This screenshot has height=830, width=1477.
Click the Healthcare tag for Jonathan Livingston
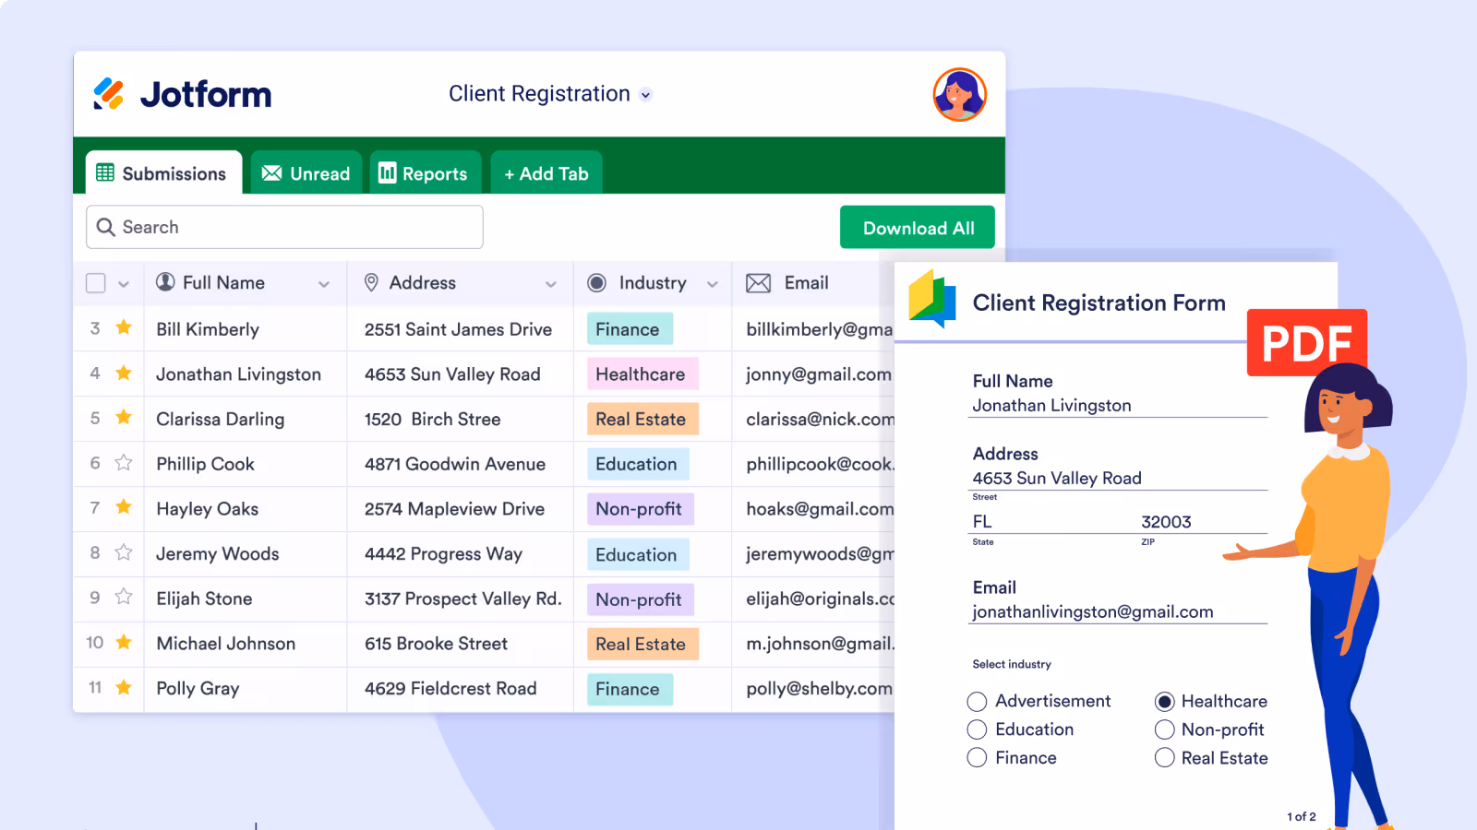click(642, 374)
